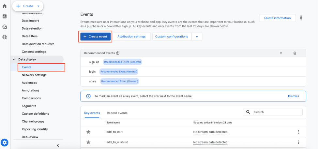This screenshot has width=319, height=149.
Task: Open the Explore icon in left rail
Action: pos(5,27)
